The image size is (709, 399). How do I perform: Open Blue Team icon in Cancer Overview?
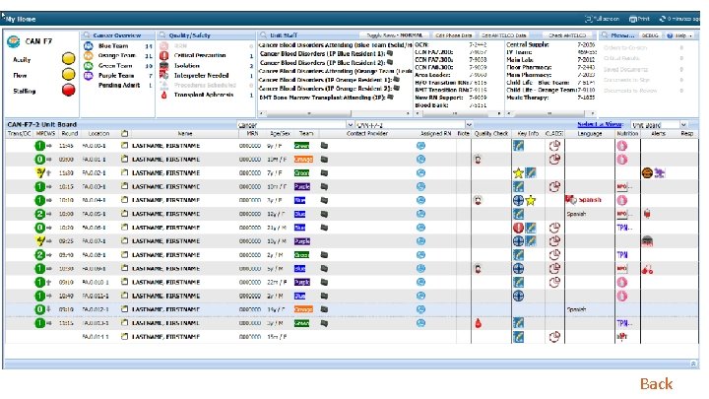coord(89,46)
